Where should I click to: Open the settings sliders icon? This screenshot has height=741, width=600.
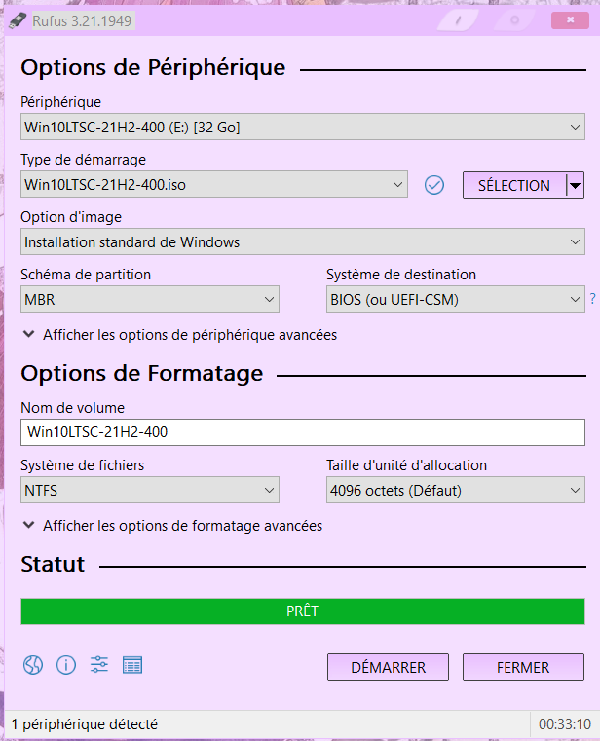(99, 665)
